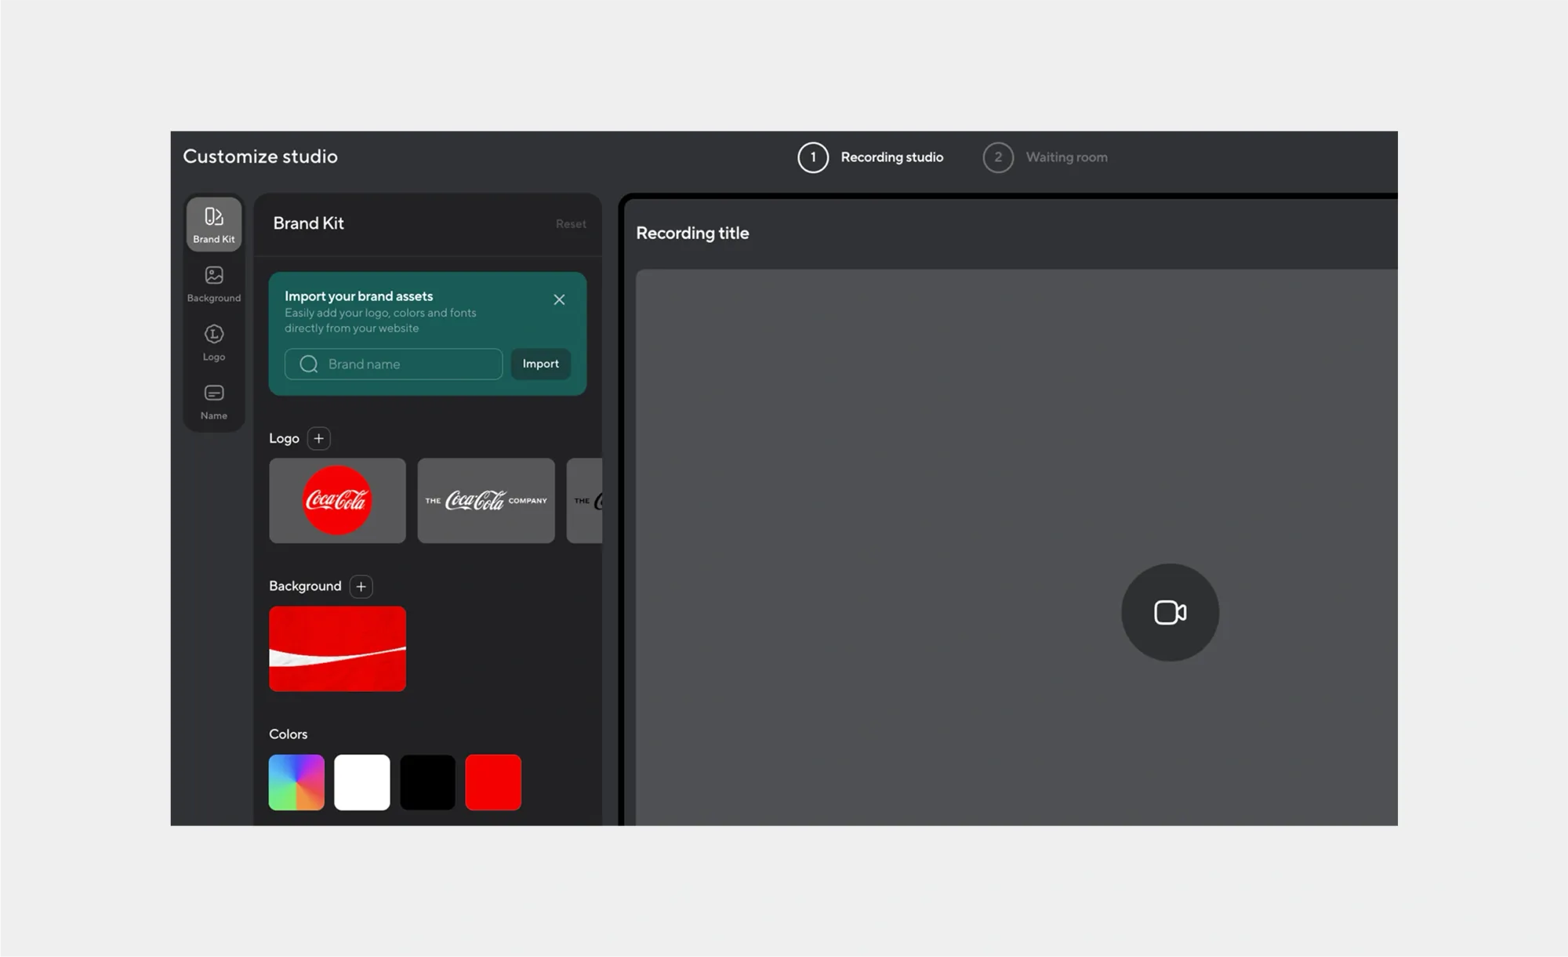The height and width of the screenshot is (957, 1568).
Task: Choose the black color swatch
Action: pos(427,782)
